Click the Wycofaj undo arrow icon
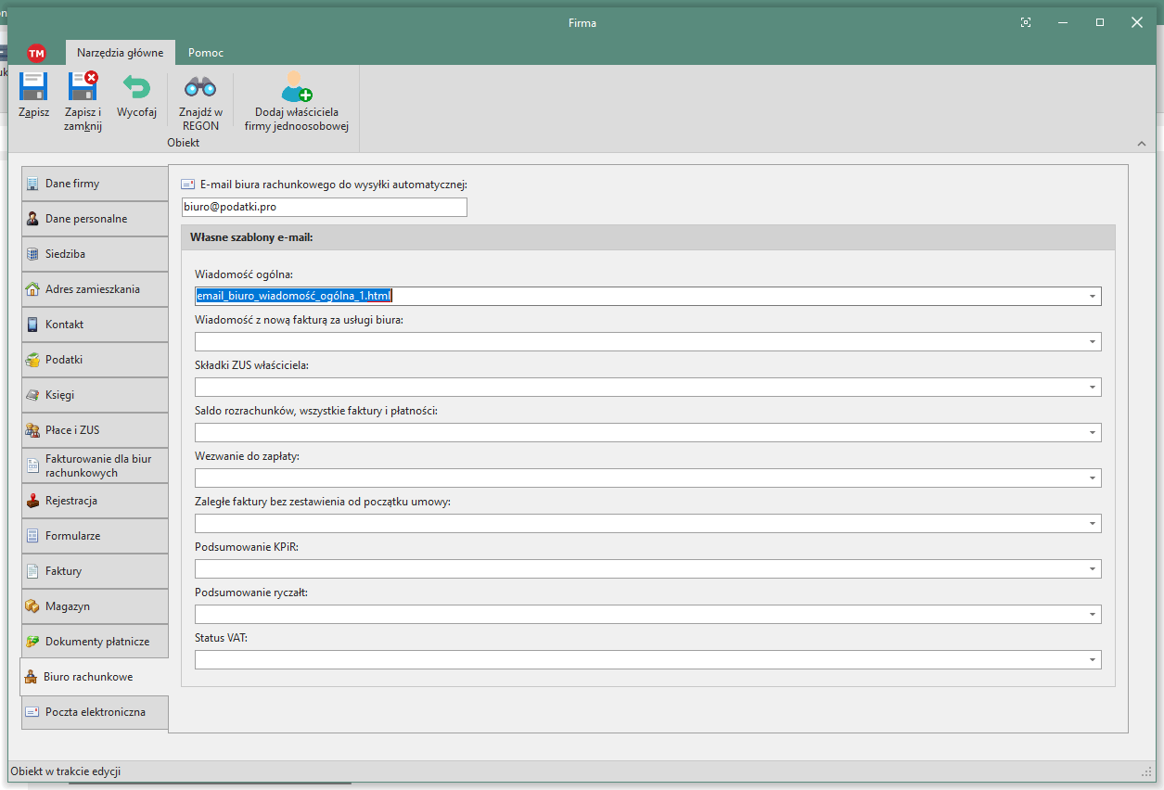This screenshot has width=1164, height=790. [x=136, y=88]
